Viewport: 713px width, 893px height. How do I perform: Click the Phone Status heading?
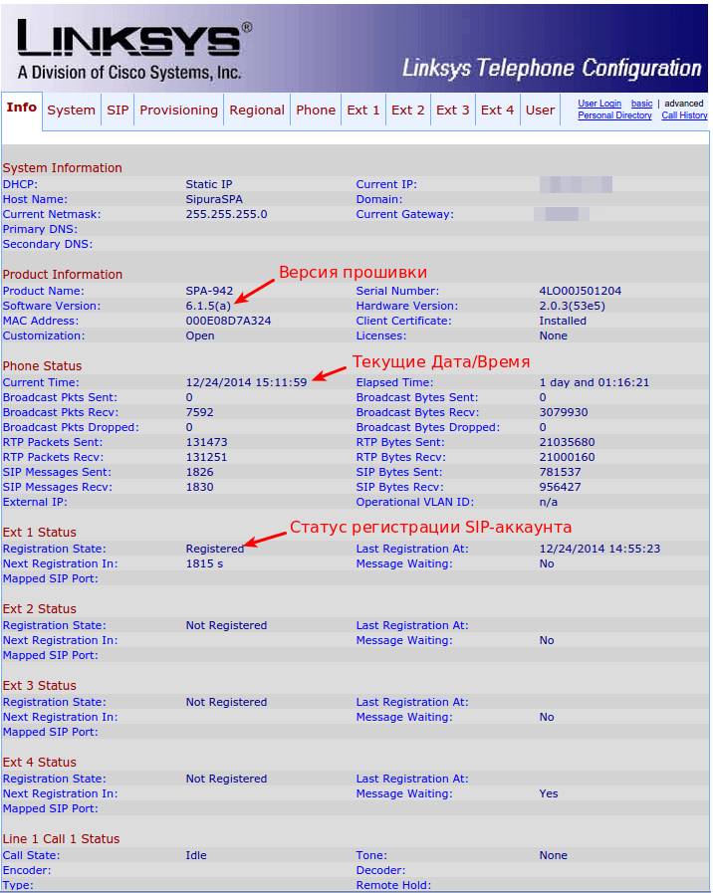coord(42,366)
